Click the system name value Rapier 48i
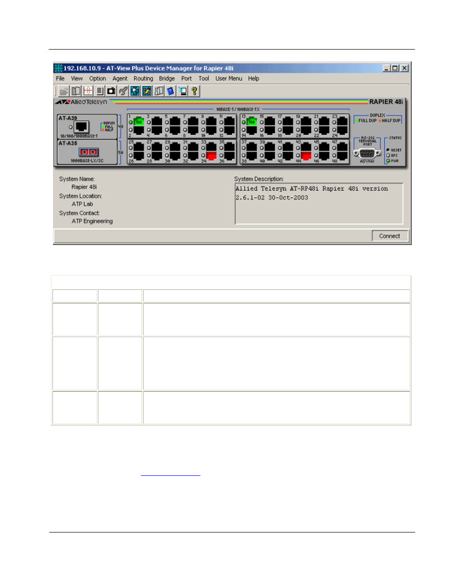451x583 pixels. (84, 187)
